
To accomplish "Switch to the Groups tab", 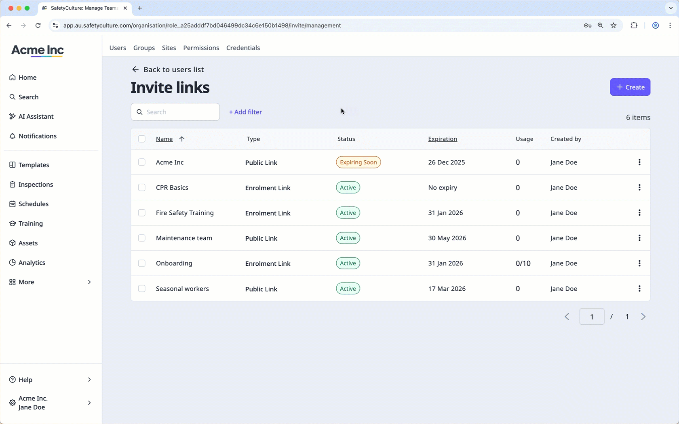I will (144, 48).
